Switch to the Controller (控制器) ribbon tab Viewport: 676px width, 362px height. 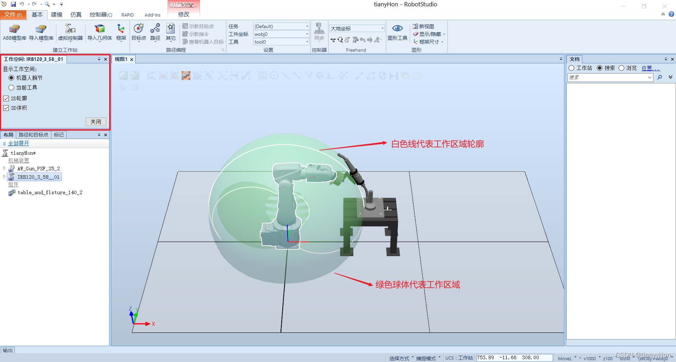[101, 14]
